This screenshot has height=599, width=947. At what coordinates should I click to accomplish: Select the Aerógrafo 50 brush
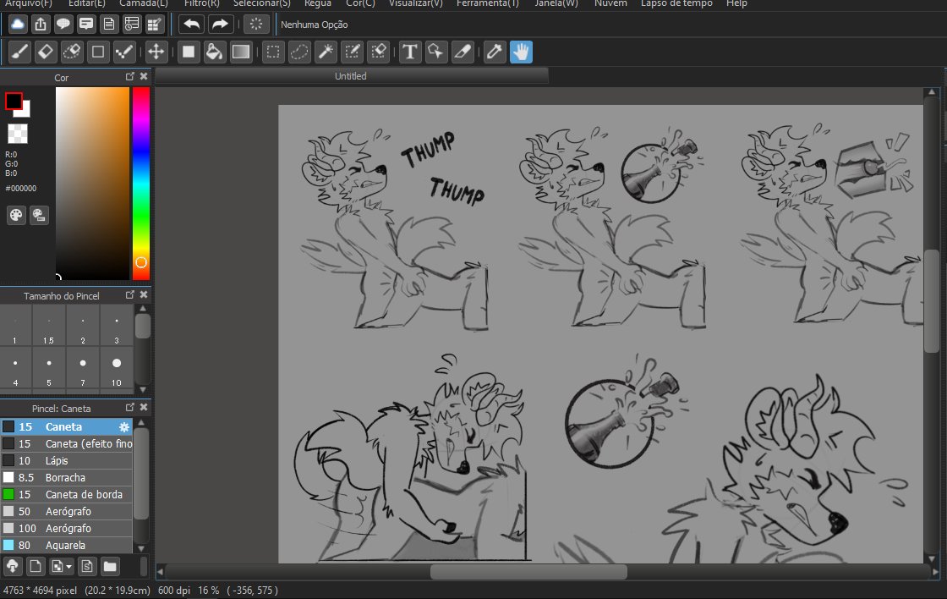click(67, 511)
